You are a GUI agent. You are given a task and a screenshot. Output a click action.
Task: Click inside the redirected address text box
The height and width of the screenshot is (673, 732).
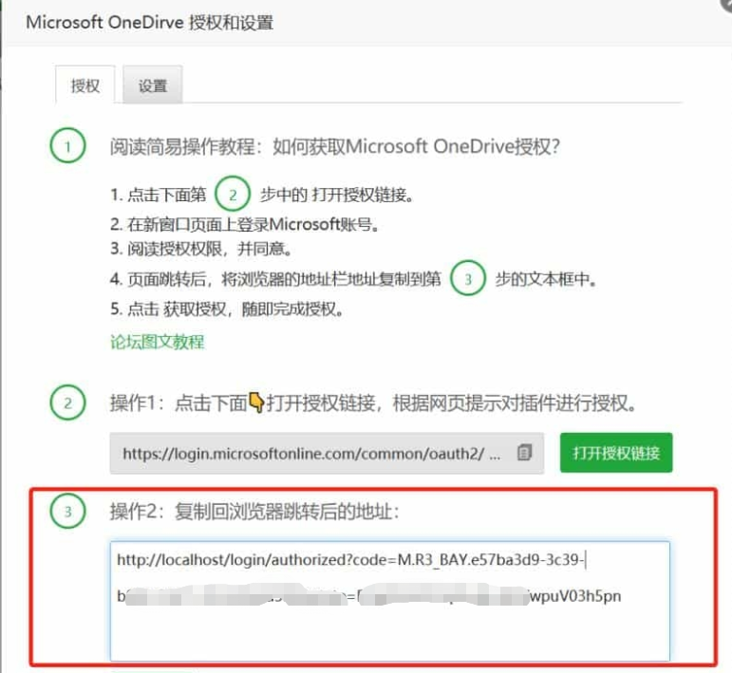pos(390,601)
